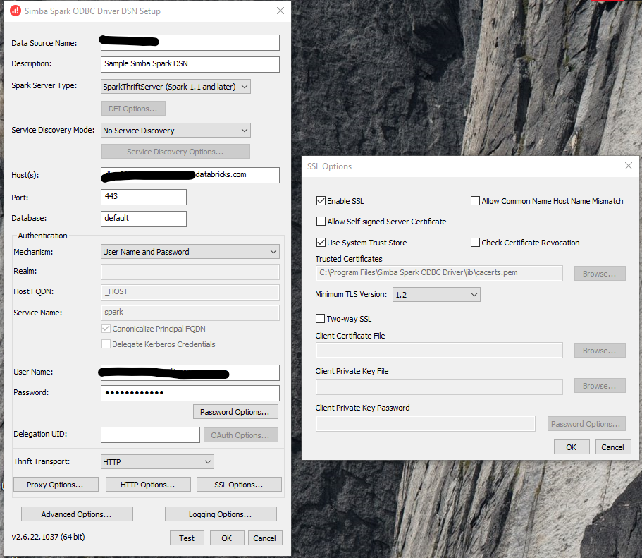
Task: Click into the Port field
Action: tap(143, 197)
